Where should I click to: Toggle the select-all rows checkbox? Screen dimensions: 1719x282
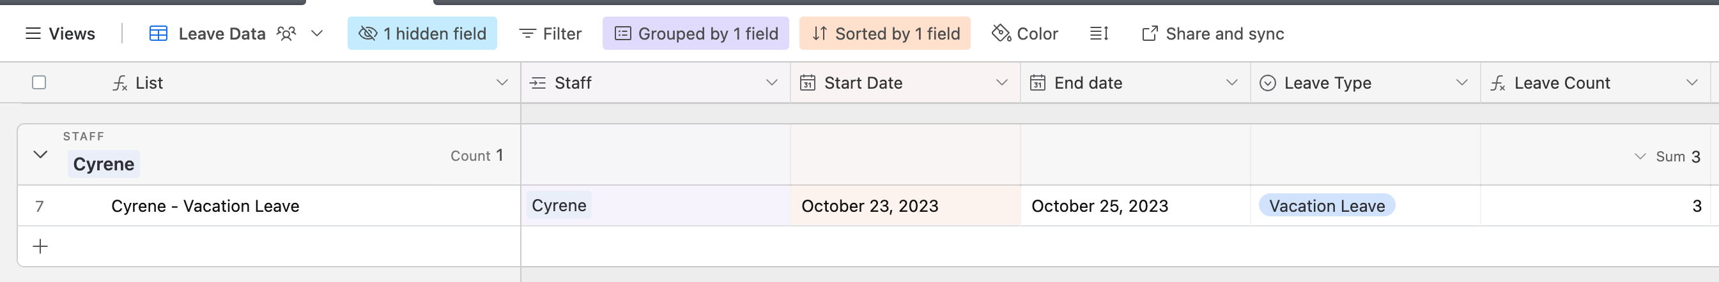tap(40, 83)
